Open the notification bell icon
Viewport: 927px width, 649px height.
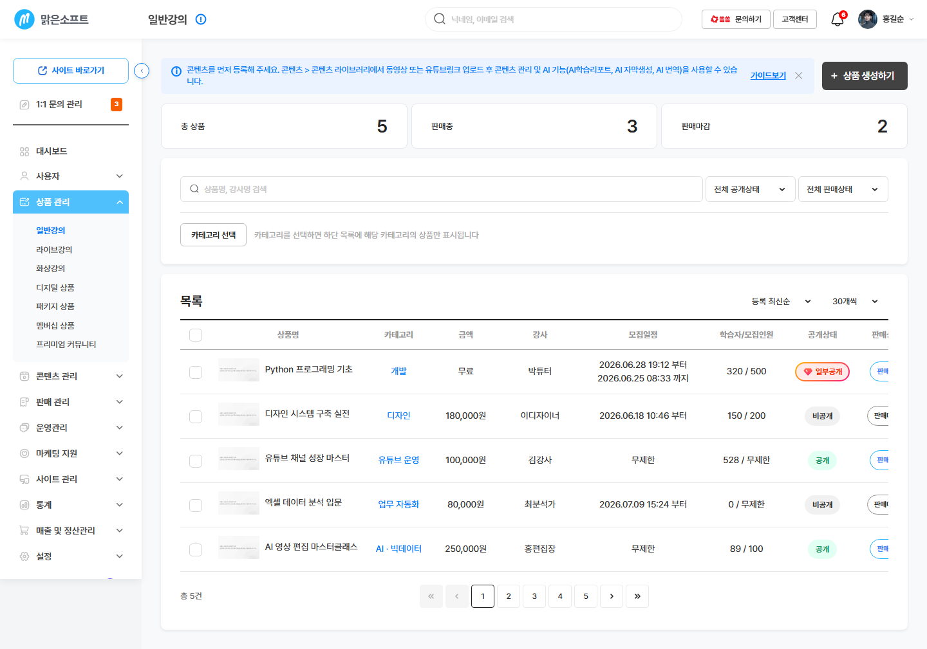tap(838, 19)
